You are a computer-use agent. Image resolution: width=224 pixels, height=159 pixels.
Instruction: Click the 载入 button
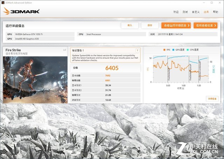click(130, 26)
